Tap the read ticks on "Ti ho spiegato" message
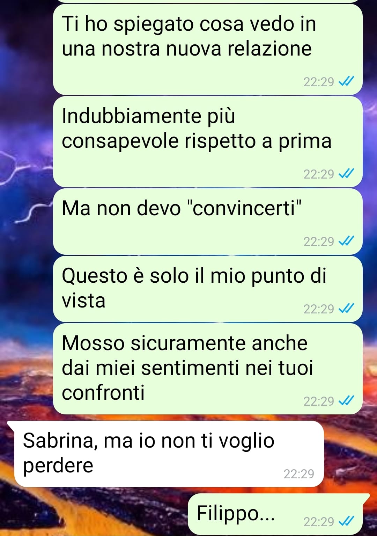The image size is (377, 536). 347,81
